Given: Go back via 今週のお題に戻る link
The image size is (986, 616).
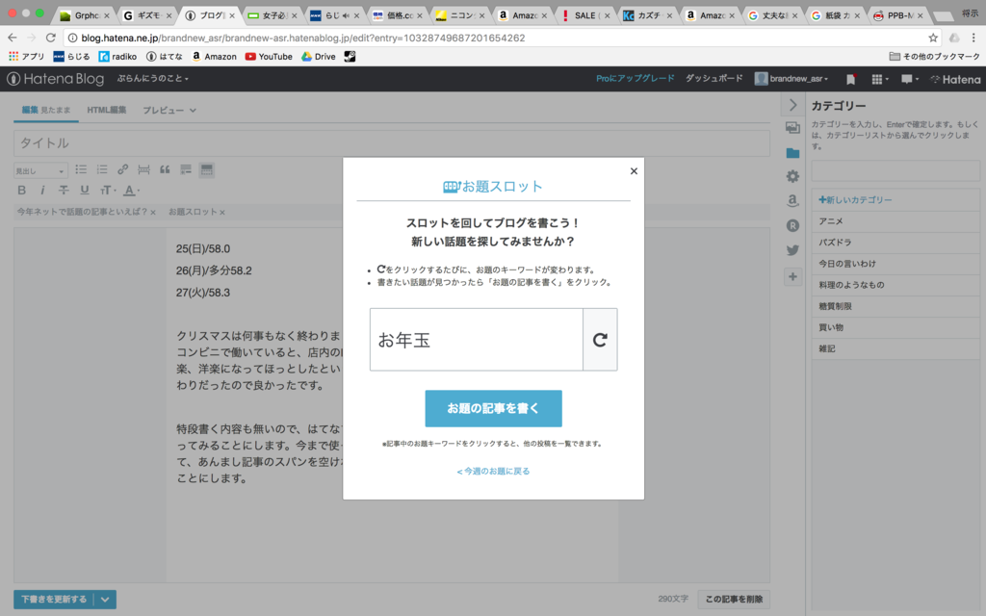Looking at the screenshot, I should [493, 471].
